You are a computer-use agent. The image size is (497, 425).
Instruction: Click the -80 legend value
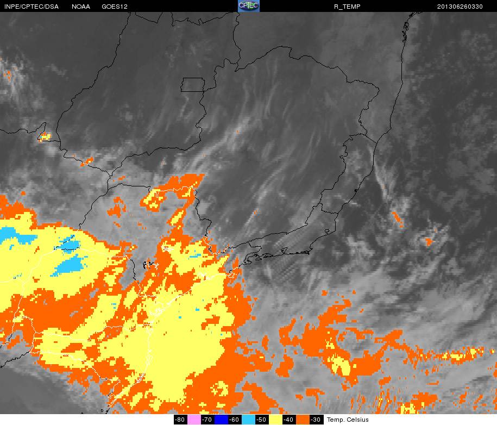click(180, 420)
